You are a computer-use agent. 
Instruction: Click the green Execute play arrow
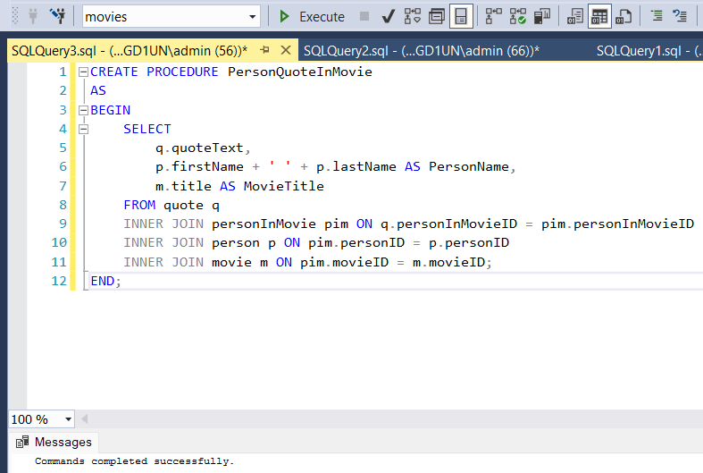click(x=284, y=17)
